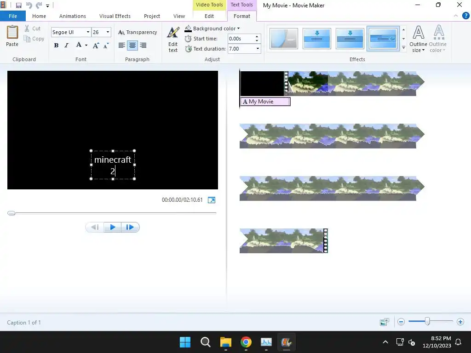Undo the last action
The image size is (471, 353).
[29, 6]
